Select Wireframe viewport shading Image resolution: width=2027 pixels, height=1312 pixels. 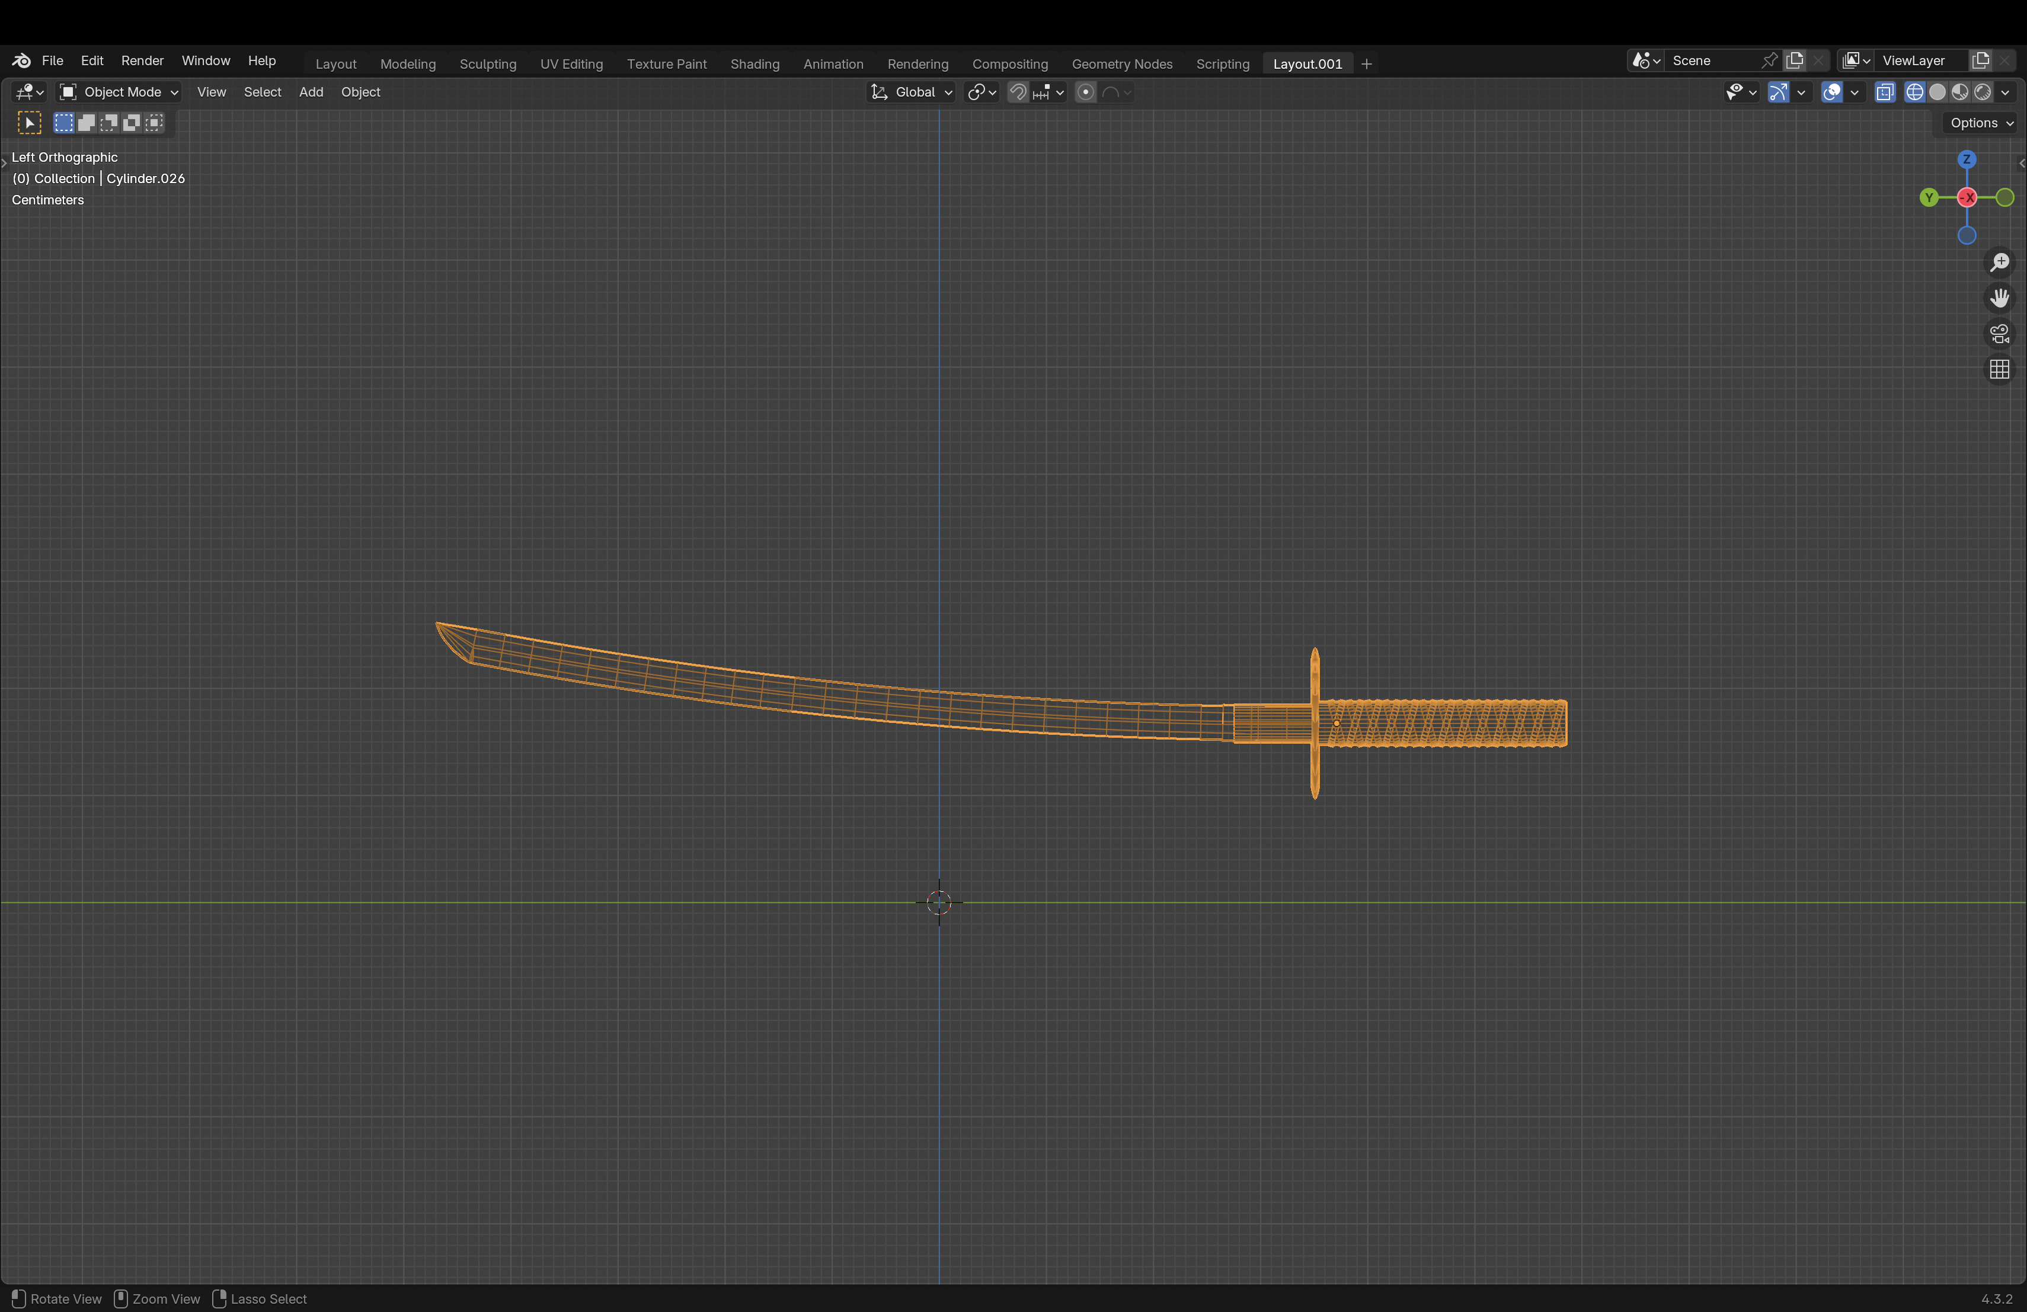(x=1914, y=92)
